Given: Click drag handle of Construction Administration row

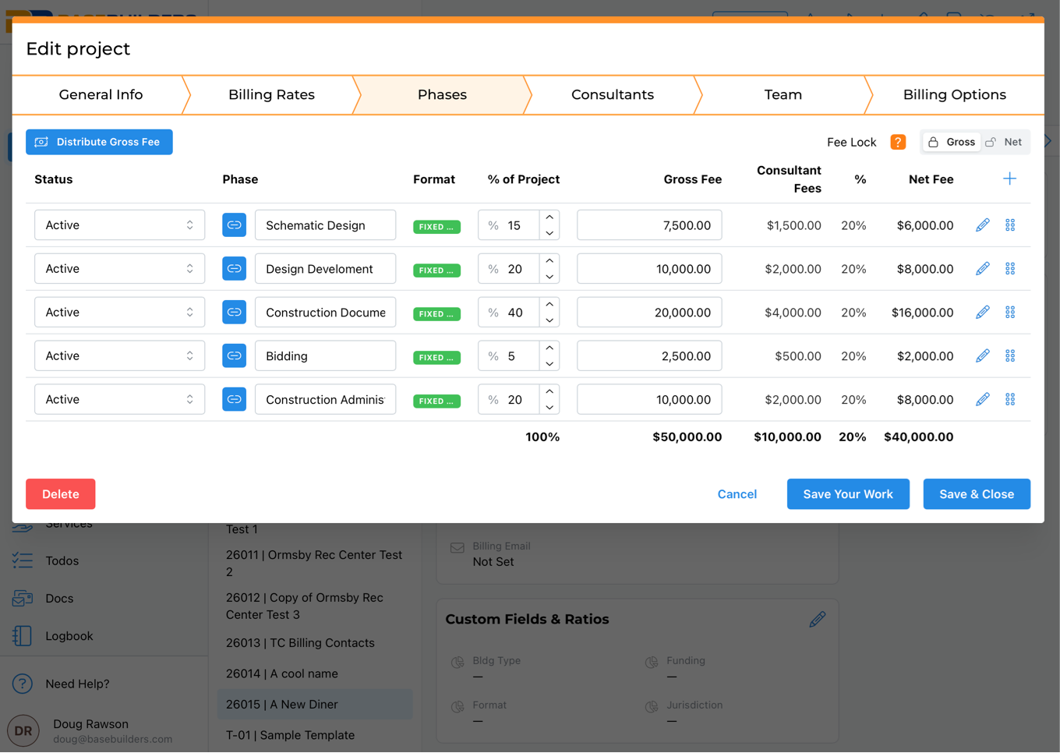Looking at the screenshot, I should pyautogui.click(x=1010, y=400).
